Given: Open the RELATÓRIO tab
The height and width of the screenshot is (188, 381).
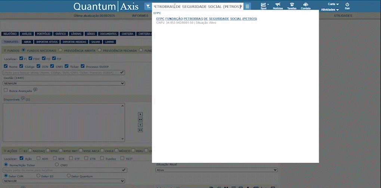Looking at the screenshot, I should click(x=10, y=34).
